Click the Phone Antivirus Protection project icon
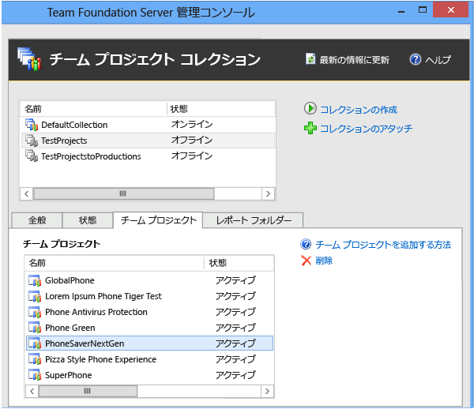Screen dimensions: 474x409 (x=35, y=312)
